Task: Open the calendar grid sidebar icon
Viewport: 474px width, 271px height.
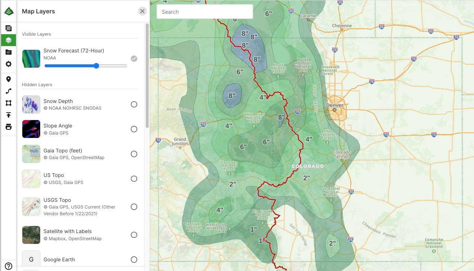Action: pos(9,28)
